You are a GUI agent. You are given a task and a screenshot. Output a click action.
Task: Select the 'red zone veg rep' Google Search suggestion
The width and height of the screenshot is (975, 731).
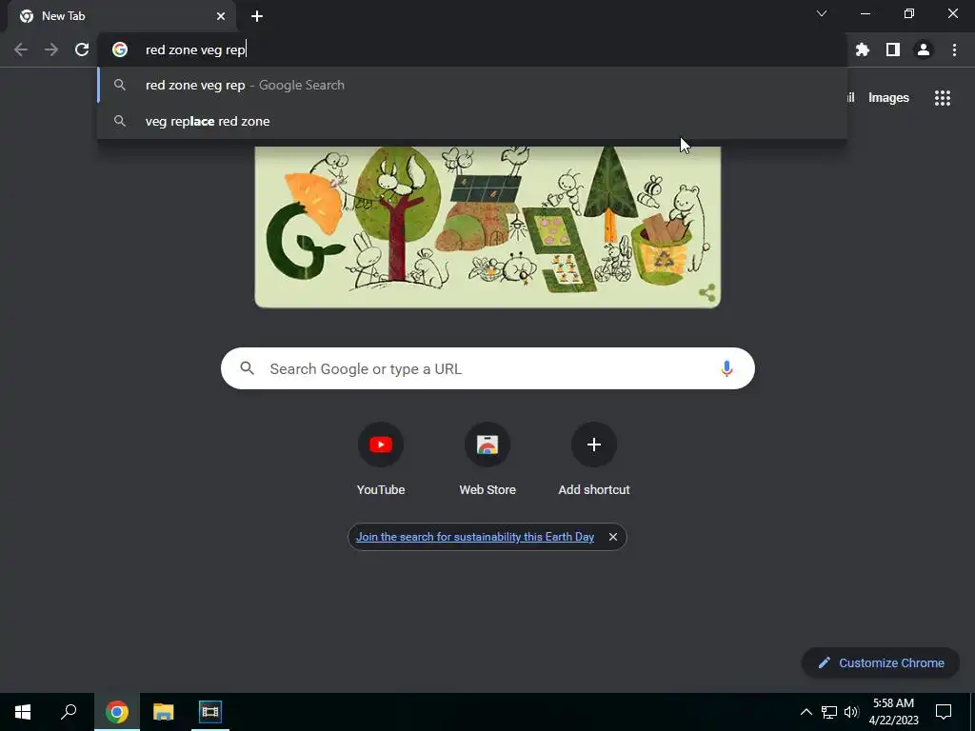coord(472,85)
